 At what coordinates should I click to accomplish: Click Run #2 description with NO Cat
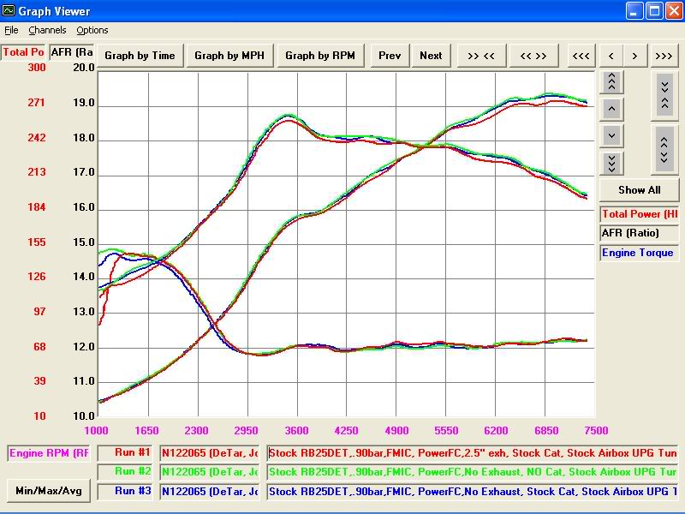click(x=473, y=472)
